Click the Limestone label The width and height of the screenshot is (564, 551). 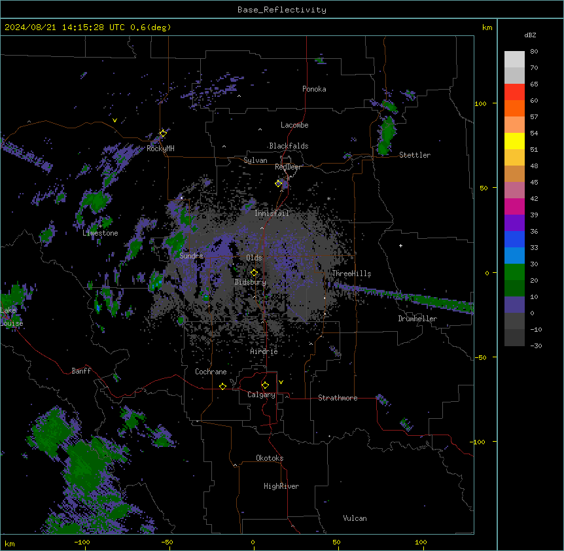[x=100, y=233]
